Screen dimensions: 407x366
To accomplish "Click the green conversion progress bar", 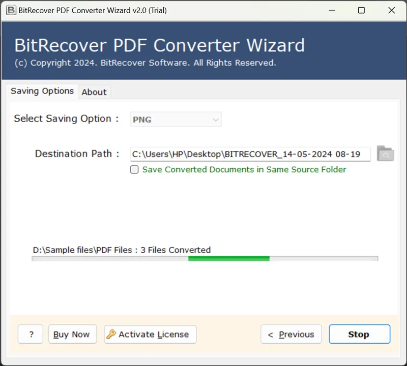I will click(x=229, y=259).
